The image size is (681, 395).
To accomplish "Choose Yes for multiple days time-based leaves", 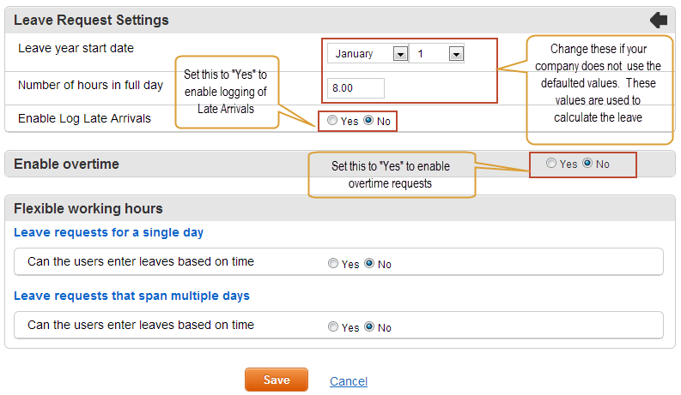I will (x=333, y=326).
